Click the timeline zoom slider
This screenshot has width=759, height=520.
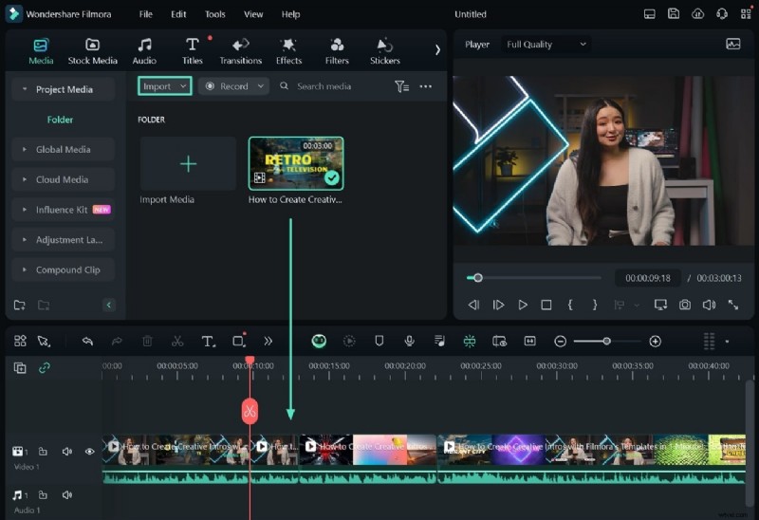(x=607, y=342)
